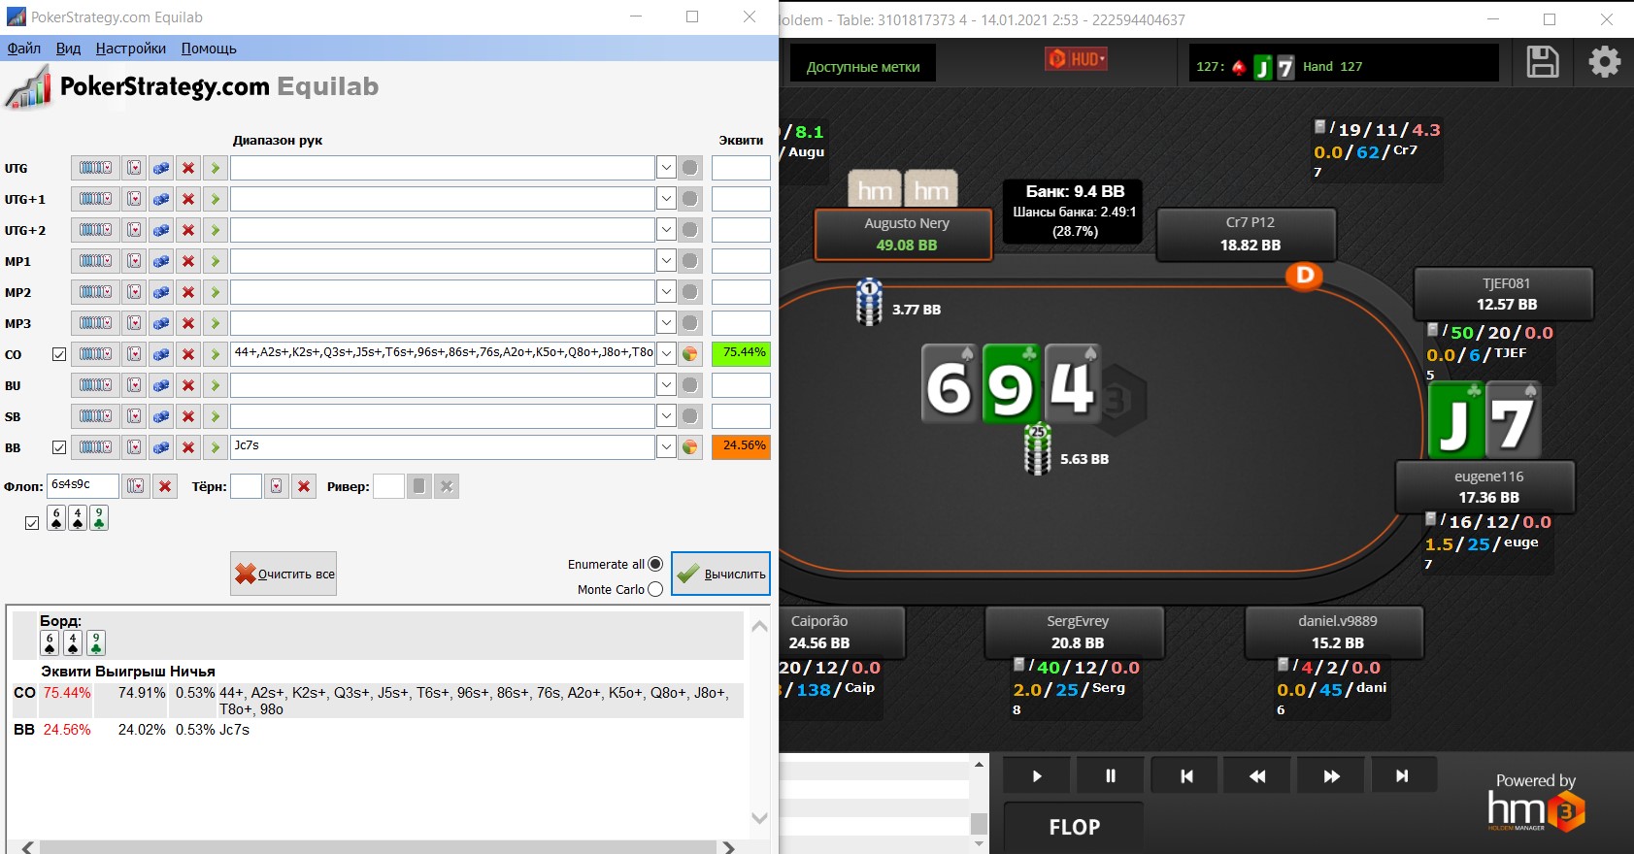This screenshot has width=1634, height=854.
Task: Open card picker in CO row
Action: click(x=134, y=354)
